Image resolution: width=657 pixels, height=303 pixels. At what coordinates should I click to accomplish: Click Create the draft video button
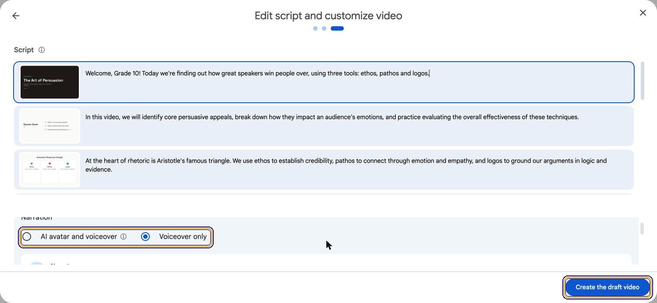pos(608,287)
